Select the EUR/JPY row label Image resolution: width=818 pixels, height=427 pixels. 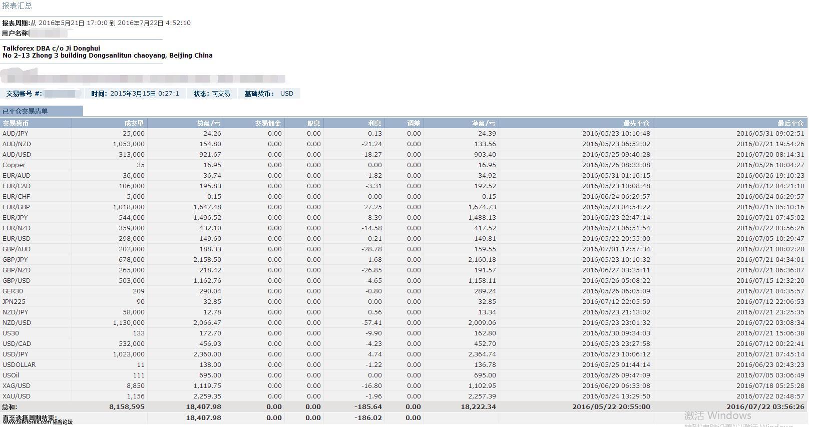(15, 217)
